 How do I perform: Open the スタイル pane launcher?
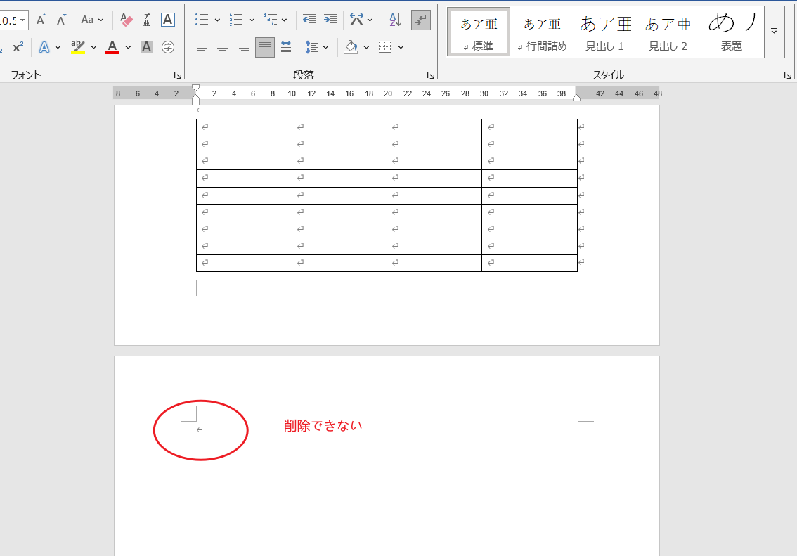pos(786,74)
